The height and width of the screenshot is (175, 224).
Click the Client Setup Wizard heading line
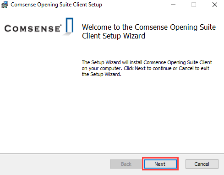click(x=114, y=36)
